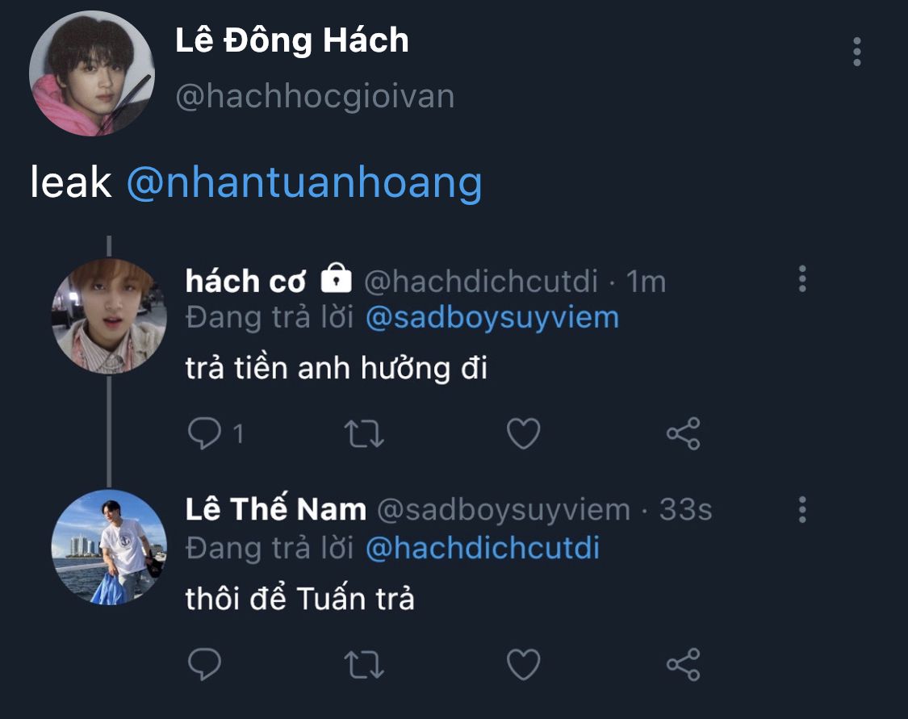The image size is (908, 719).
Task: Retweet Lê Thế Nam's tweet
Action: pos(364,665)
